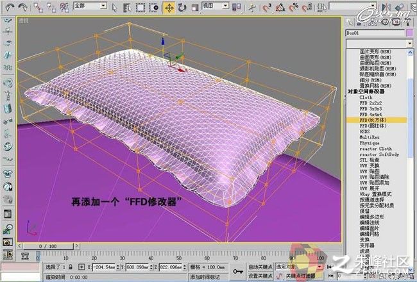This screenshot has width=417, height=282.
Task: Switch to the Modify command panel tab
Action: [359, 22]
